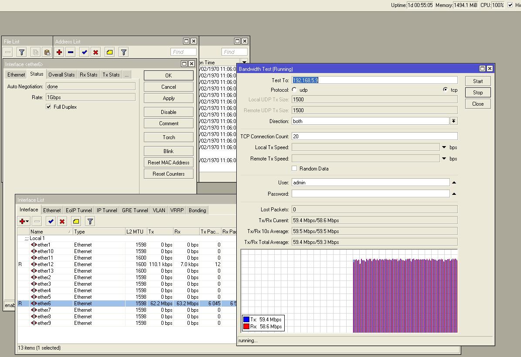Toggle the checkbox next to CPU indicator
Viewport: 521px width, 357px height.
coord(511,5)
